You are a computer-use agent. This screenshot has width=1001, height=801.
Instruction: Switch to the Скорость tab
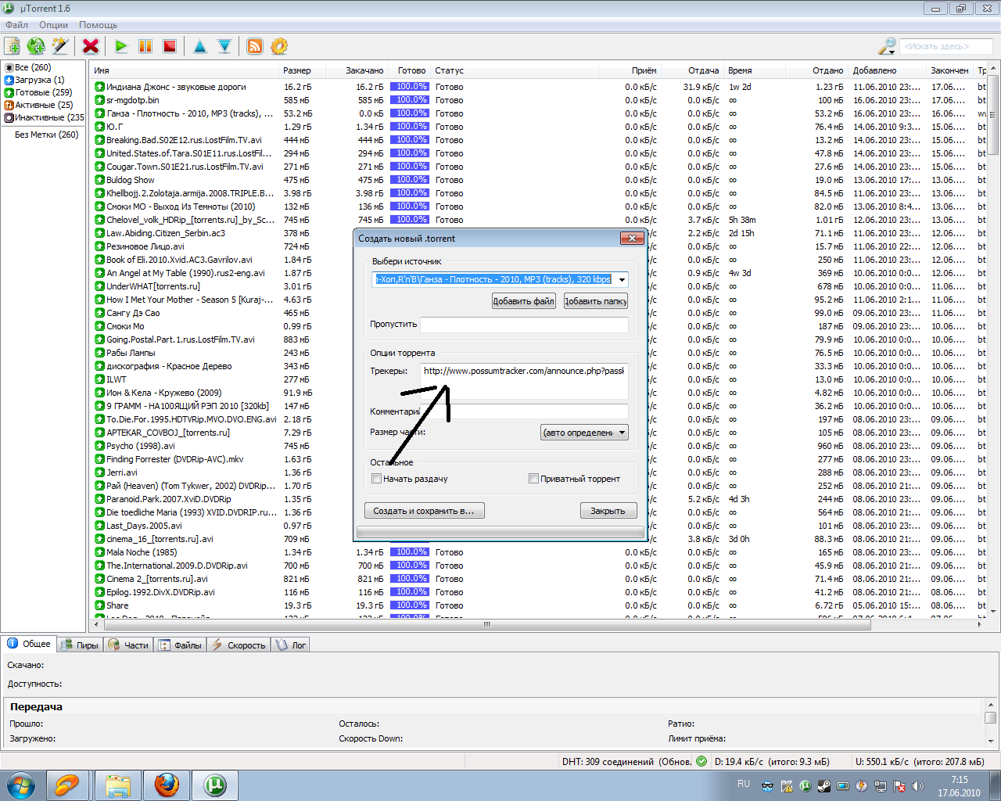[239, 645]
